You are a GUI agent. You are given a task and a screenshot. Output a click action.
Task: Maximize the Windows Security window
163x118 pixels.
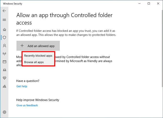149,4
